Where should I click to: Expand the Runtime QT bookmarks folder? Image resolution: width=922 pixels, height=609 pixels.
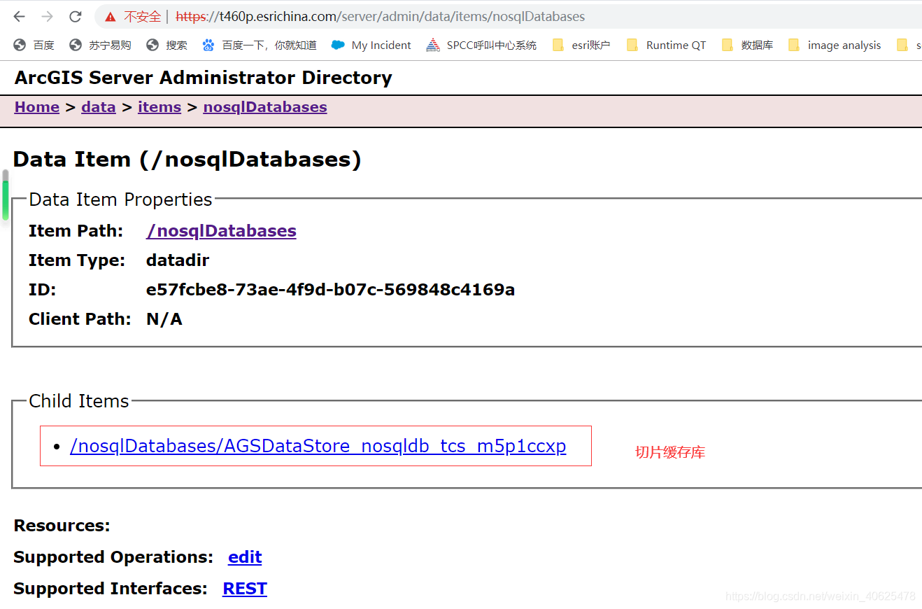(665, 45)
